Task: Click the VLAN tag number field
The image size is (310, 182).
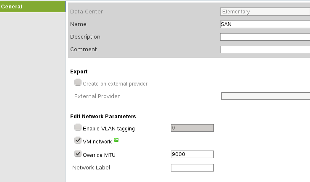Action: point(192,128)
